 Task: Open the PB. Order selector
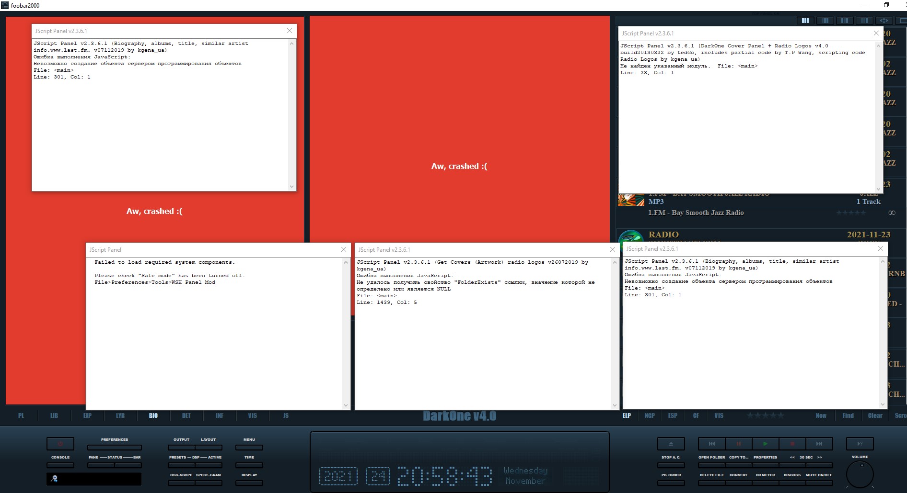point(671,482)
